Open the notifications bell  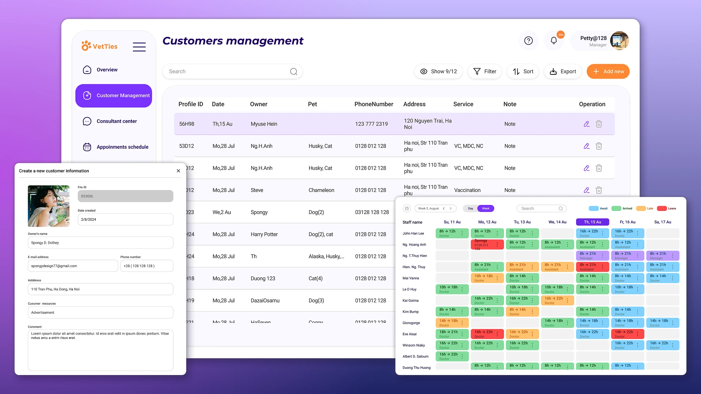point(553,41)
